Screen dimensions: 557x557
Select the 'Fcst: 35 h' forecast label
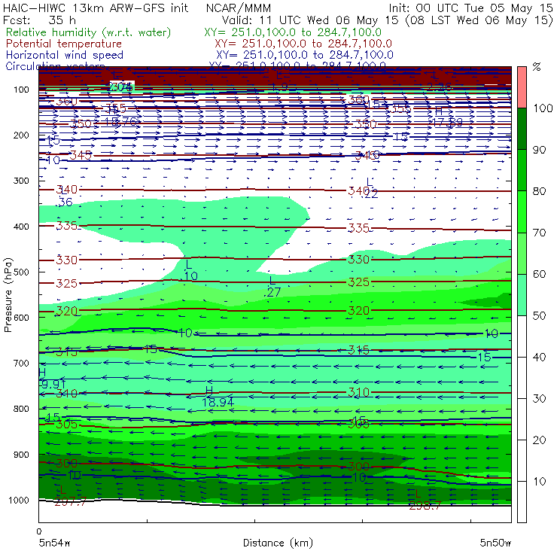[39, 20]
